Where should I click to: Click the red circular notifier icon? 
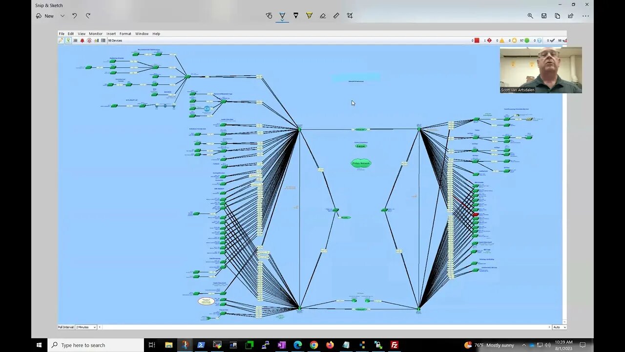click(x=89, y=41)
